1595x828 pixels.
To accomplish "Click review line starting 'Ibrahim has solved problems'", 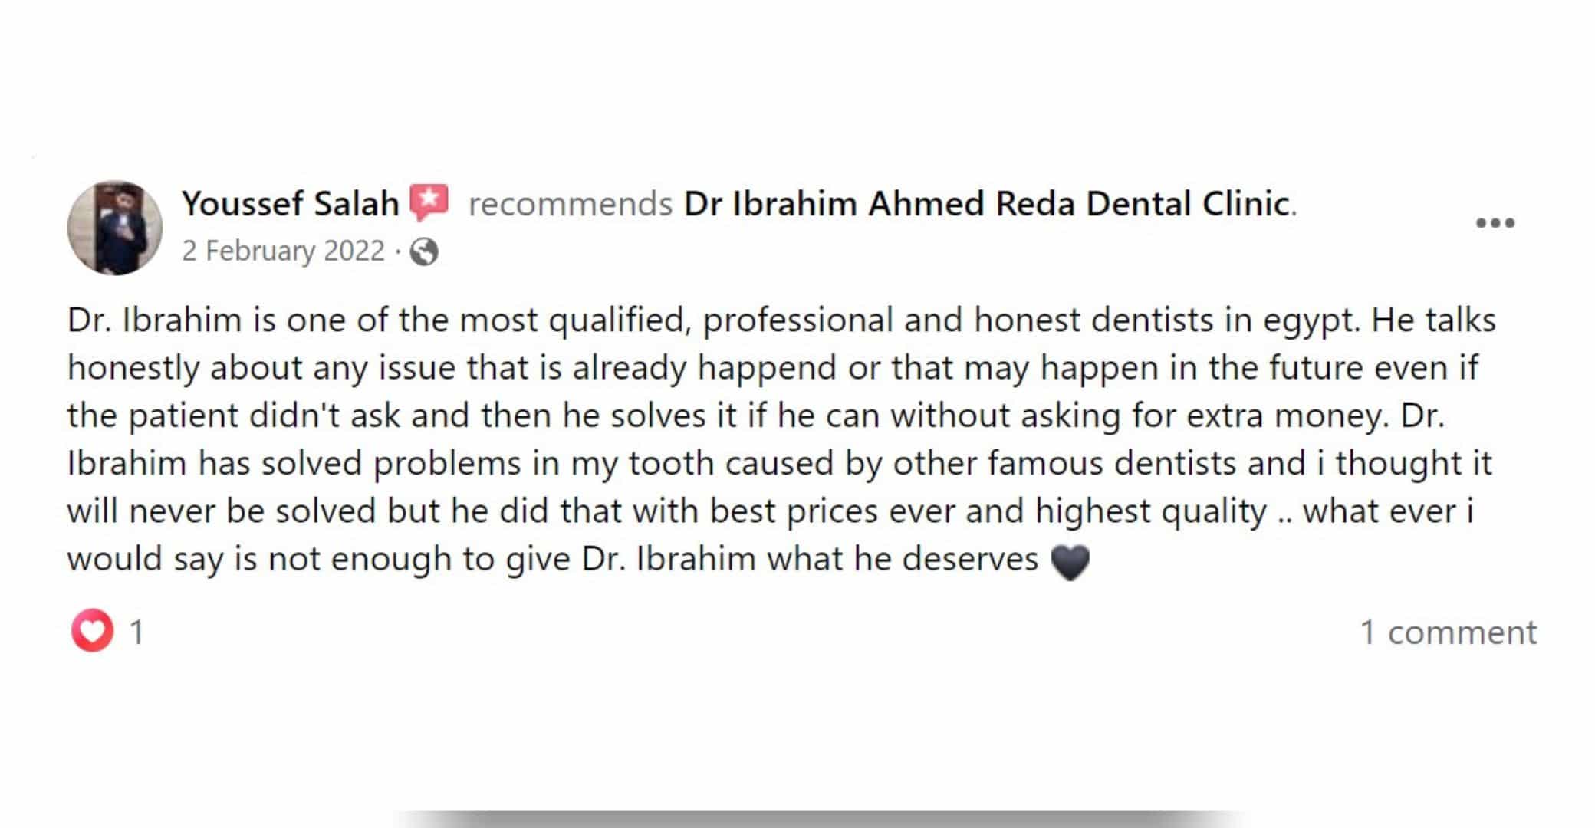I will [779, 464].
